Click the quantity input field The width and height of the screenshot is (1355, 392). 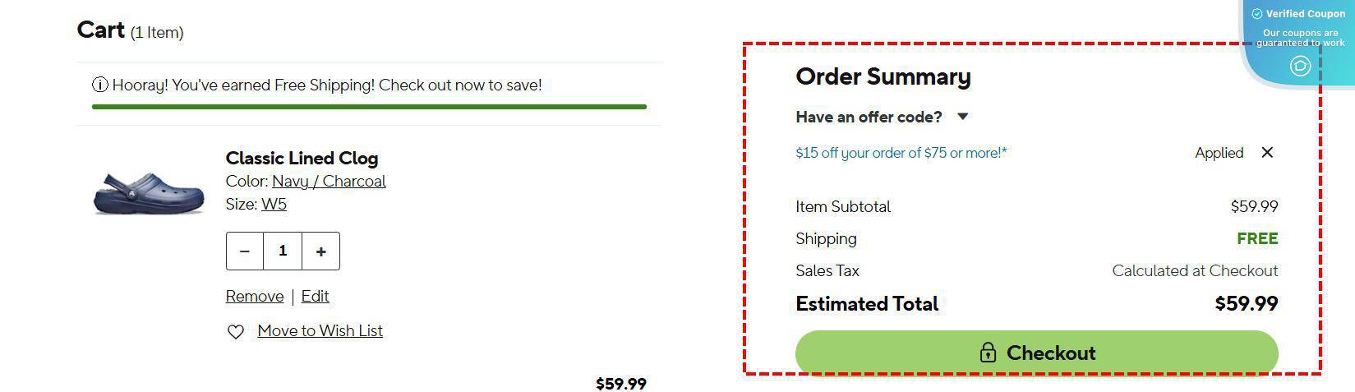283,251
